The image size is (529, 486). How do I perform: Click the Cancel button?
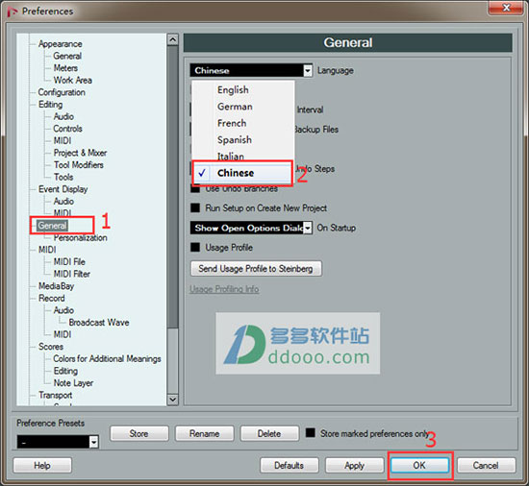point(486,466)
